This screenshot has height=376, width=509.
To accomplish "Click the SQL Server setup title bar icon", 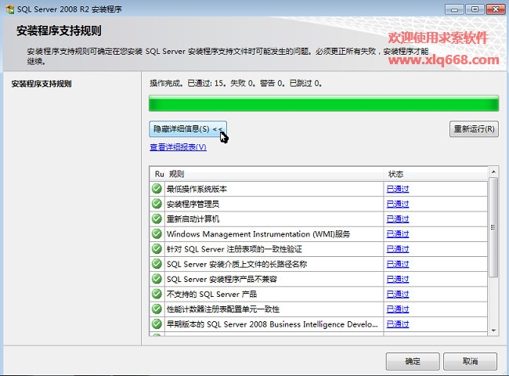I will (x=10, y=9).
